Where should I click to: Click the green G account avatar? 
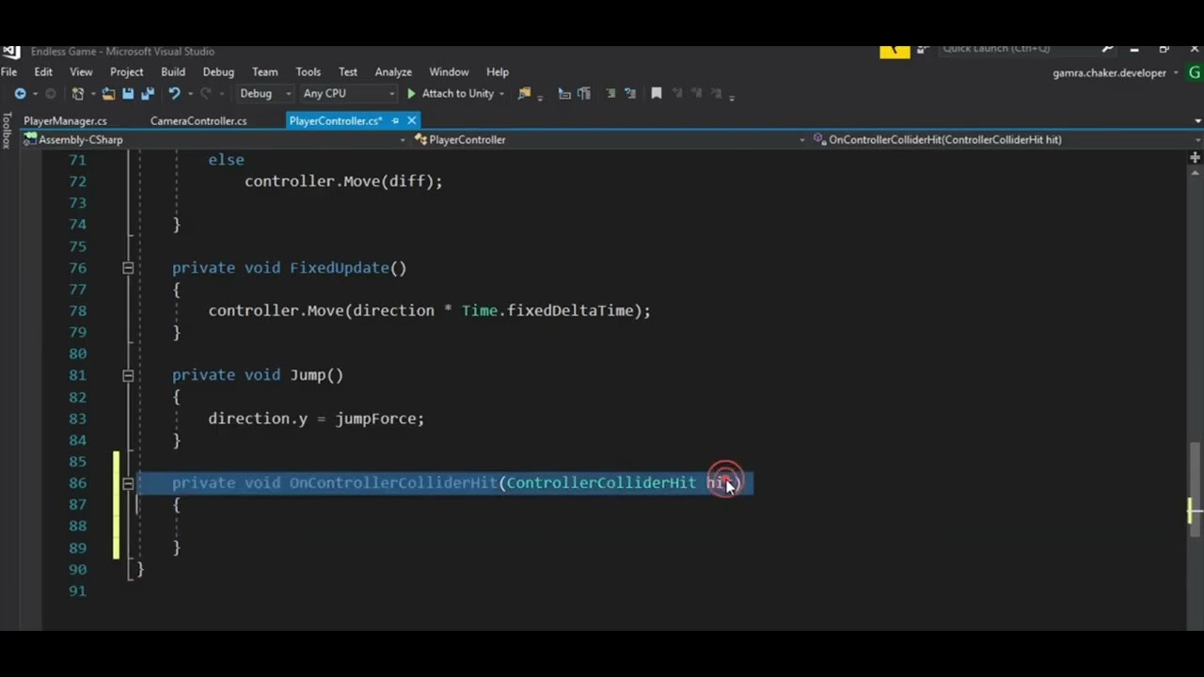1195,72
